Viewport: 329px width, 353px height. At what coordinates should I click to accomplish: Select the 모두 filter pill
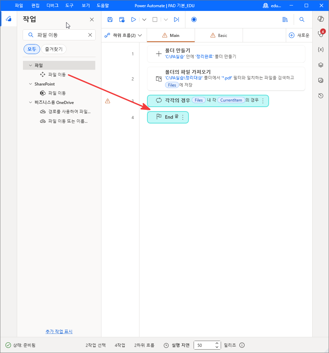32,49
